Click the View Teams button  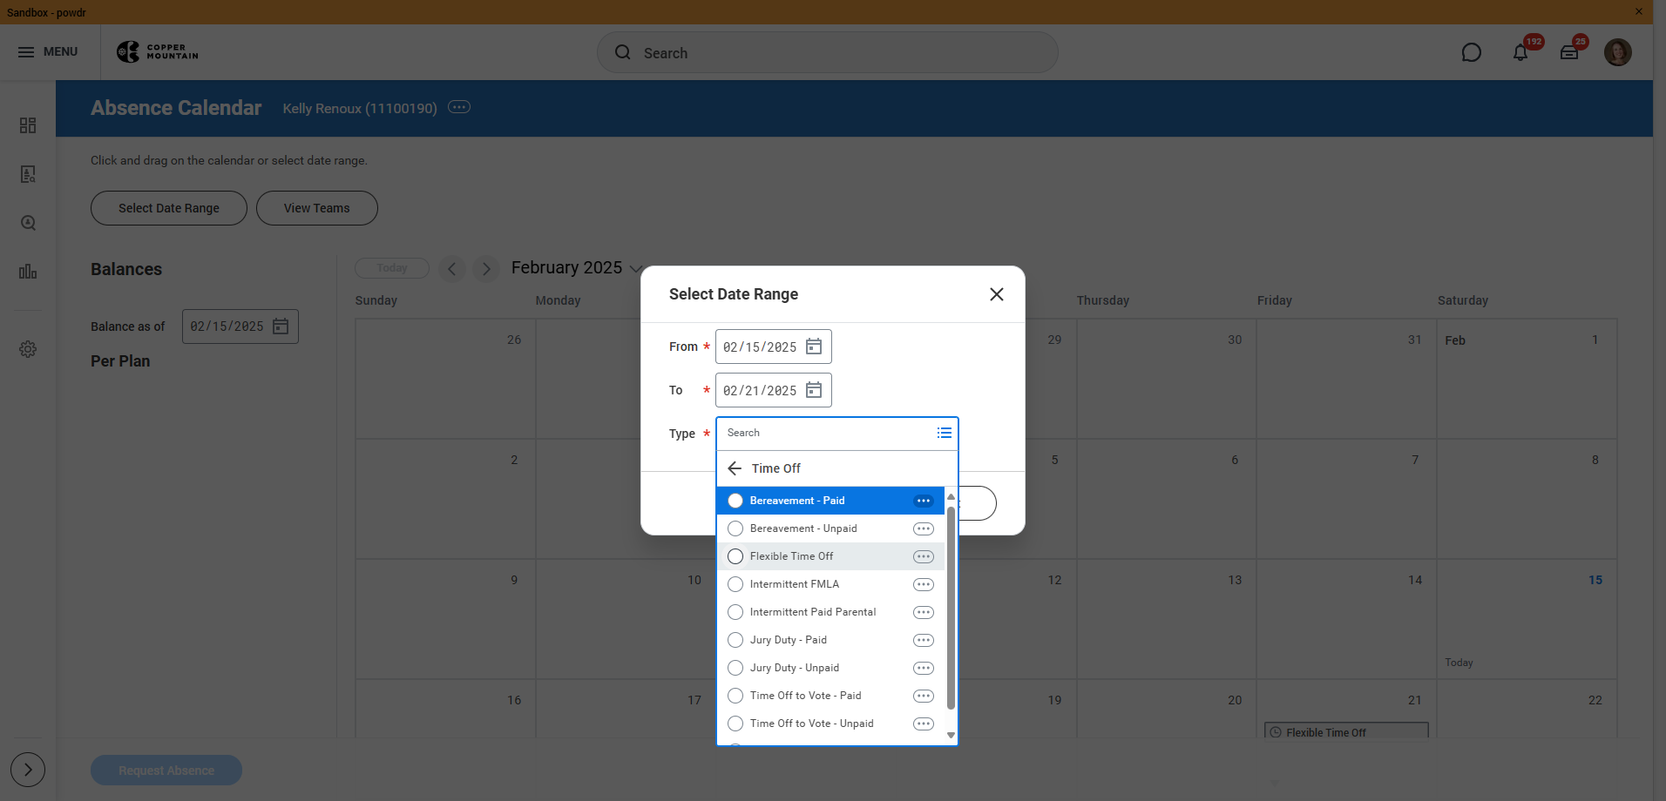[317, 208]
